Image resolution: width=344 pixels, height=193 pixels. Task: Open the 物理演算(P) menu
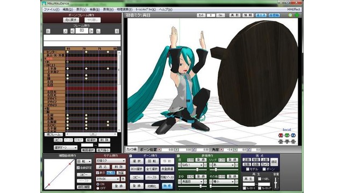(125, 10)
